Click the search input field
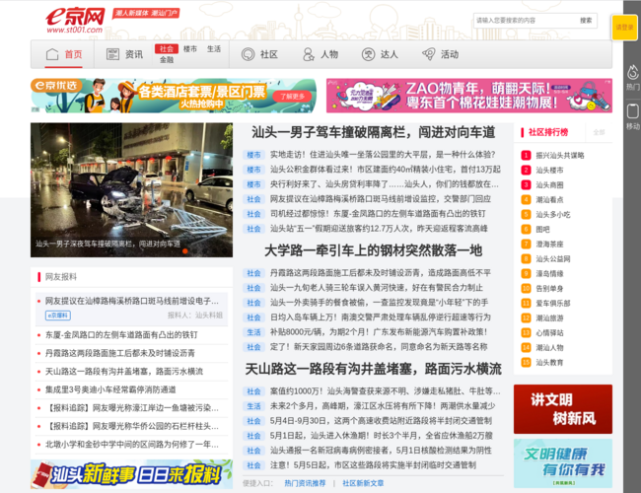Image resolution: width=641 pixels, height=493 pixels. click(x=525, y=21)
